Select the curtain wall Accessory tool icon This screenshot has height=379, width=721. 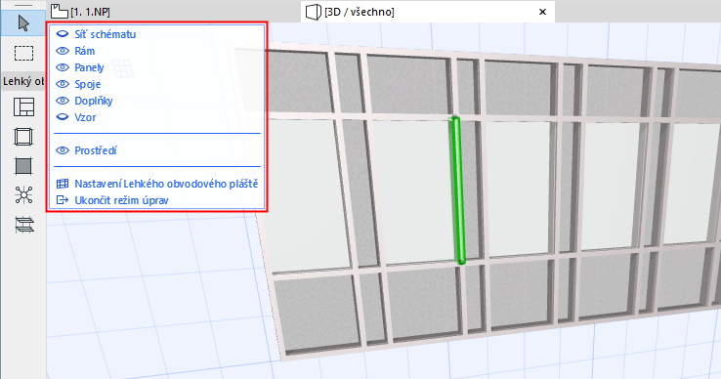[23, 225]
